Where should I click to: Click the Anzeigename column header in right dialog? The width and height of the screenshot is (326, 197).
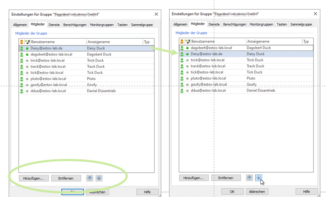(x=273, y=42)
